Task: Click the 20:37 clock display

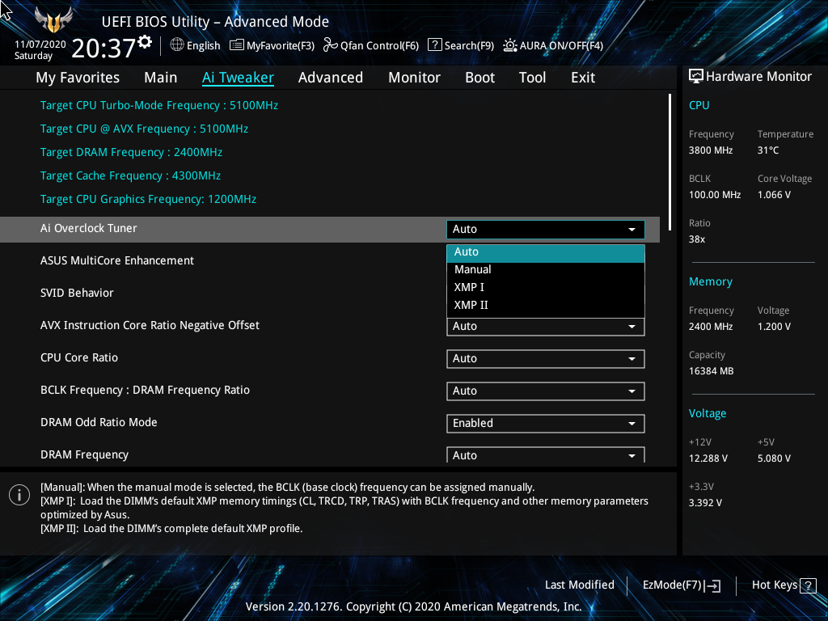Action: 103,49
